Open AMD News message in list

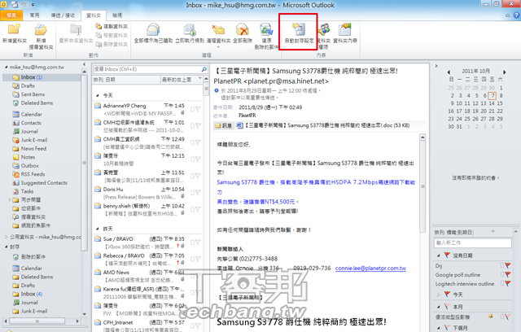148,276
